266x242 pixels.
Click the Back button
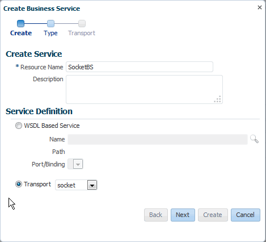156,215
